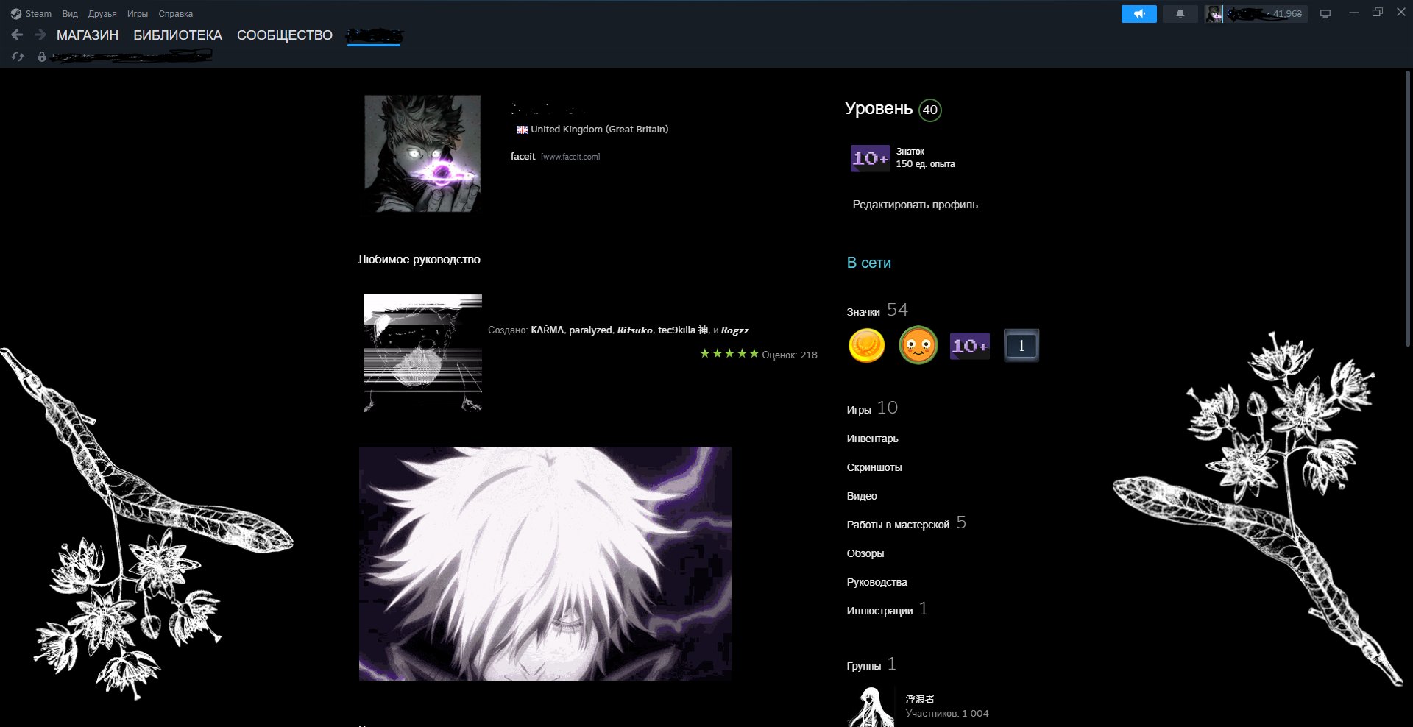Viewport: 1413px width, 727px height.
Task: Open the Друзья menu
Action: click(102, 14)
